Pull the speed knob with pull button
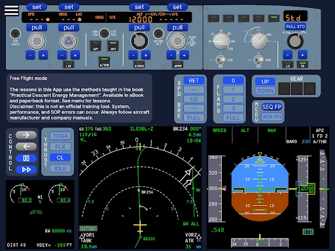Screen dimensions: 335x251 37,27
